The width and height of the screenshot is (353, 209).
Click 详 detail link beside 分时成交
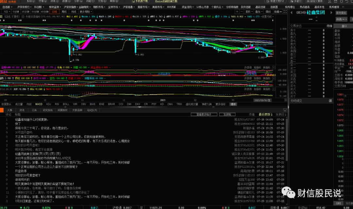point(330,101)
